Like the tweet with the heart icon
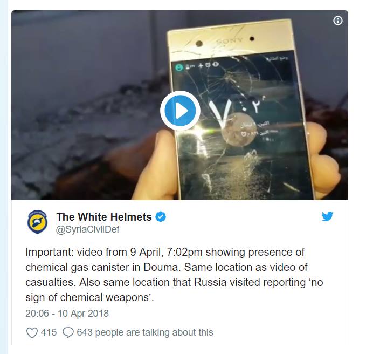This screenshot has width=373, height=354. [32, 332]
